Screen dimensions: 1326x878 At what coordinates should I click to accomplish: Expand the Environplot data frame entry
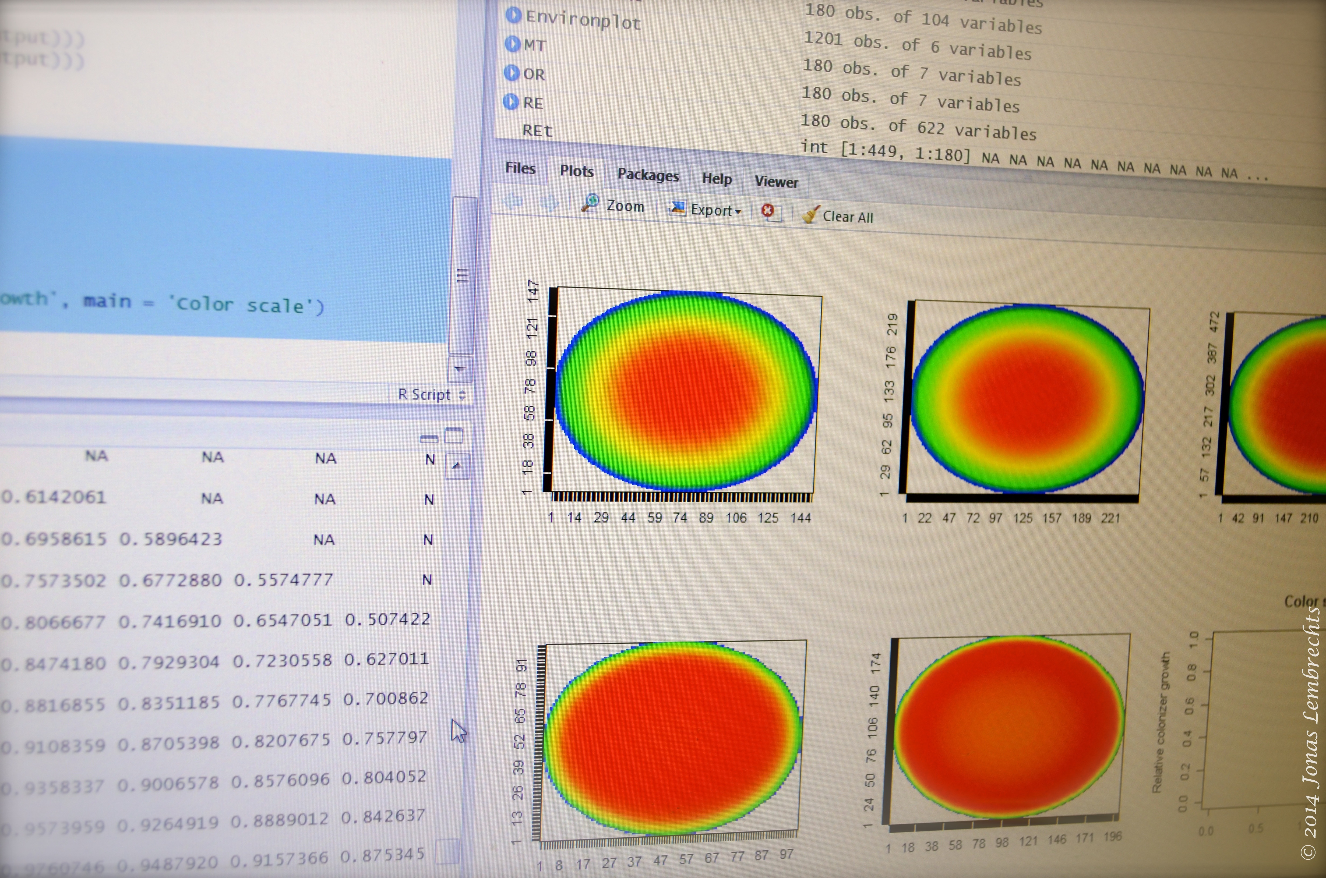[513, 15]
